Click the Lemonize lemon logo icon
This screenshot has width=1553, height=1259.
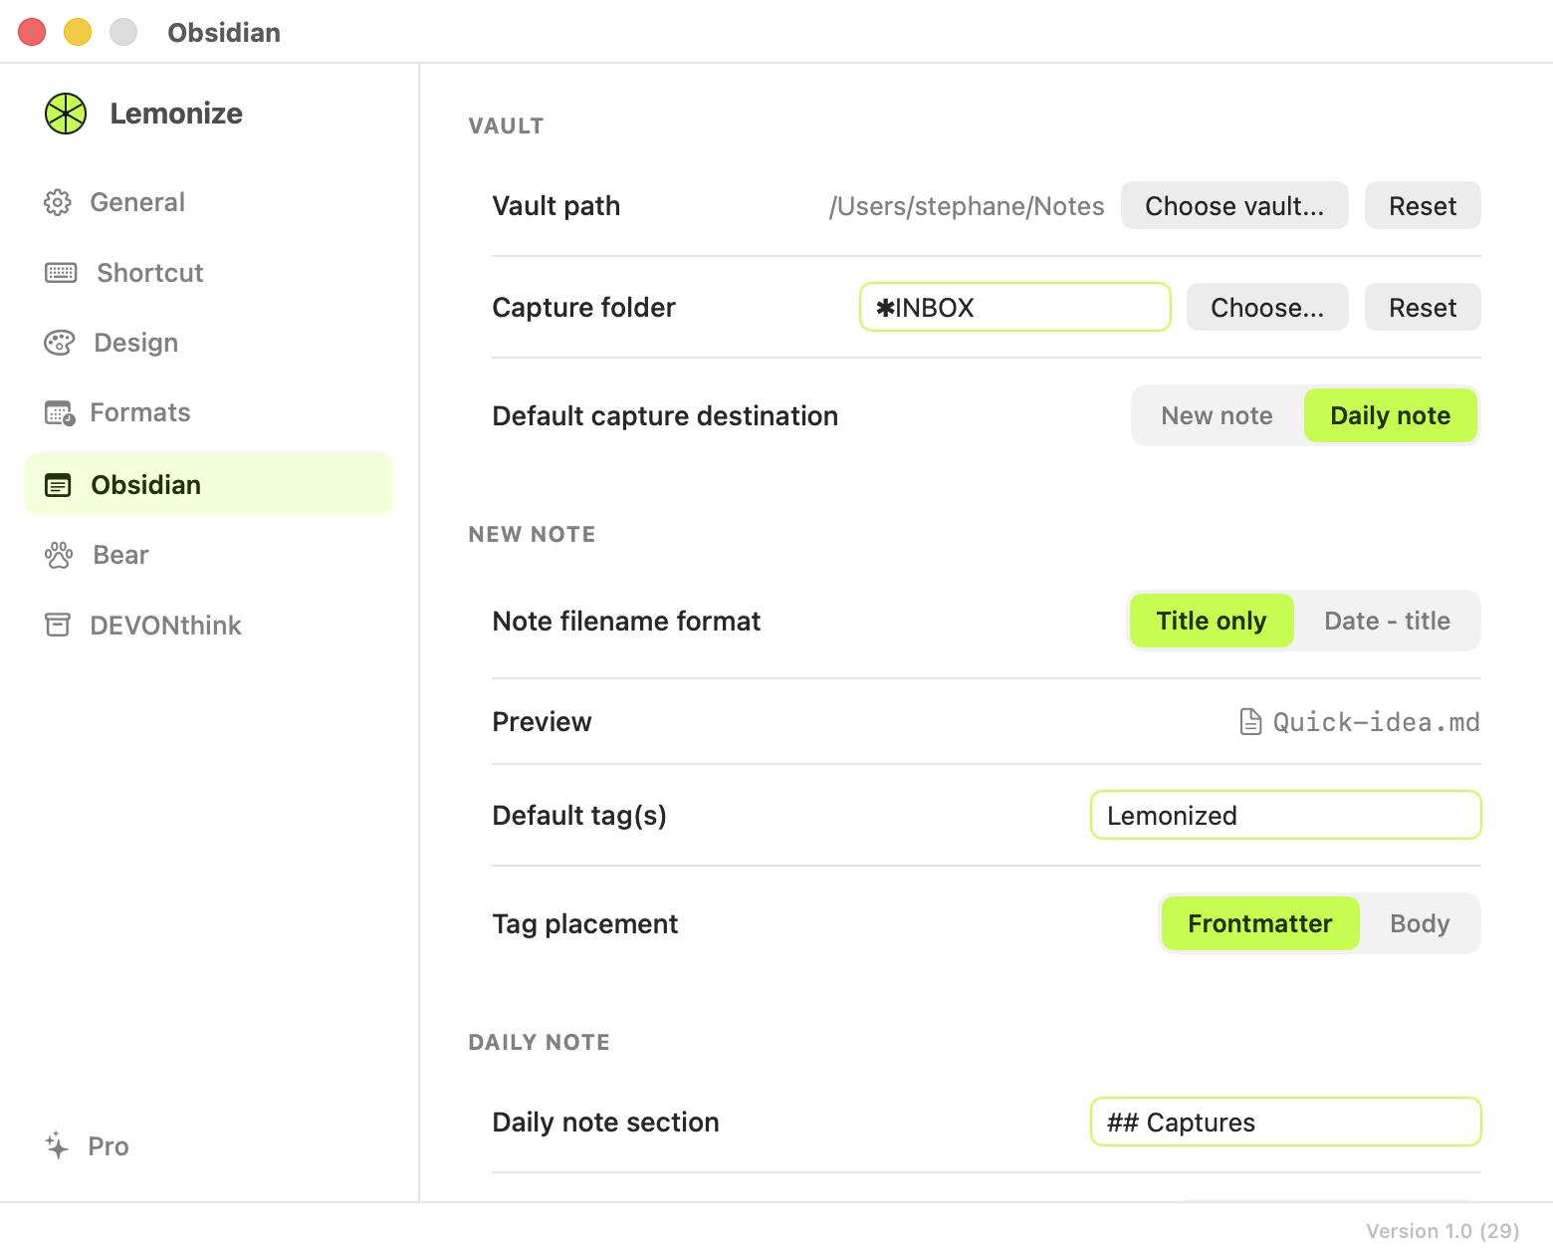coord(66,114)
